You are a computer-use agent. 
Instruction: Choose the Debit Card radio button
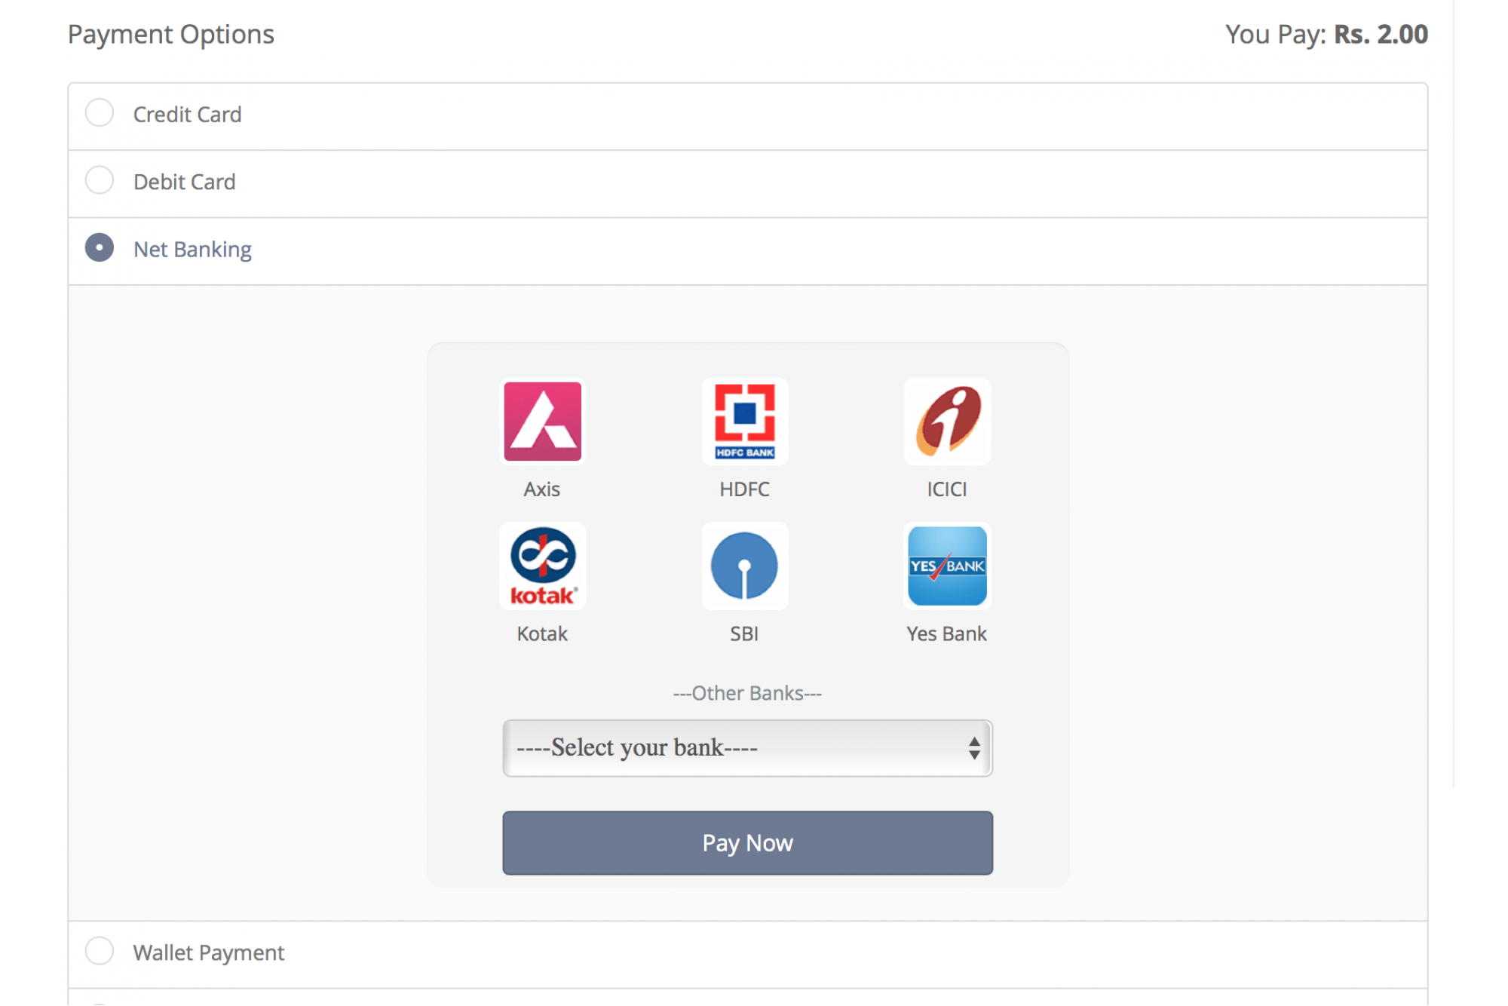click(99, 180)
